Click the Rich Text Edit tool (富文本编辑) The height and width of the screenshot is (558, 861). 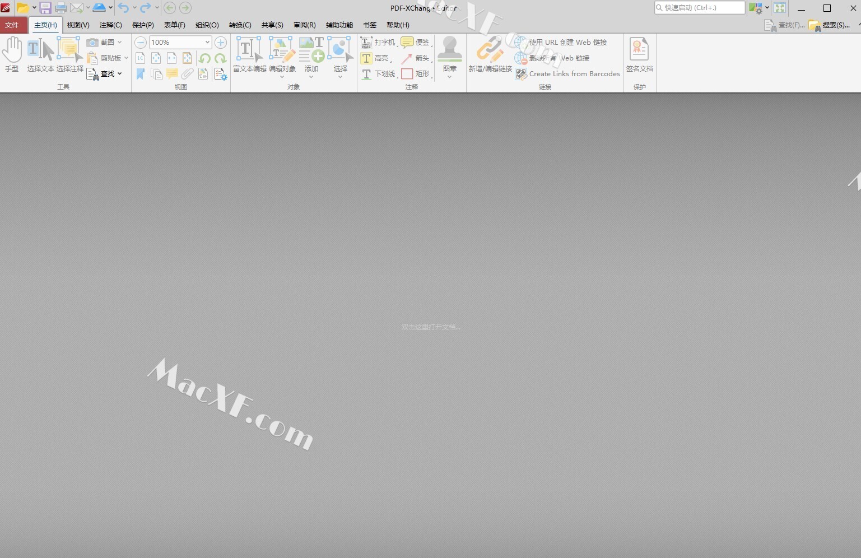(x=250, y=54)
